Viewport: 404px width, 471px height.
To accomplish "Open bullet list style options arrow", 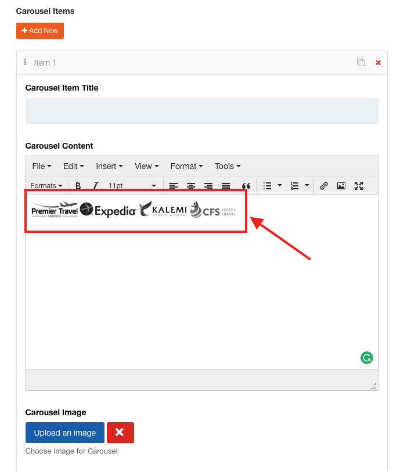I will pos(279,185).
